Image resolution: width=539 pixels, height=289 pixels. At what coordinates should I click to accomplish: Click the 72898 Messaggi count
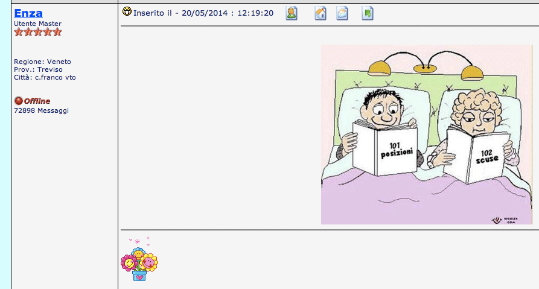tap(41, 110)
